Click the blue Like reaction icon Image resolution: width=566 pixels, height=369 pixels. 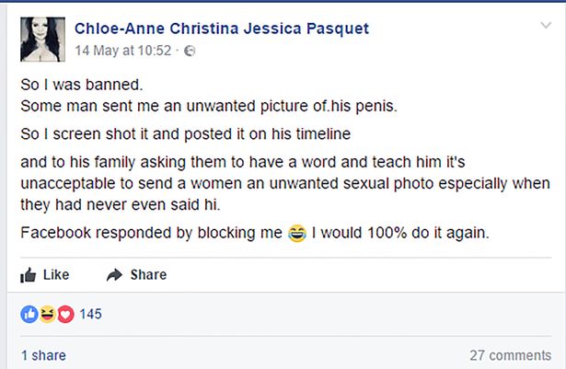[29, 314]
